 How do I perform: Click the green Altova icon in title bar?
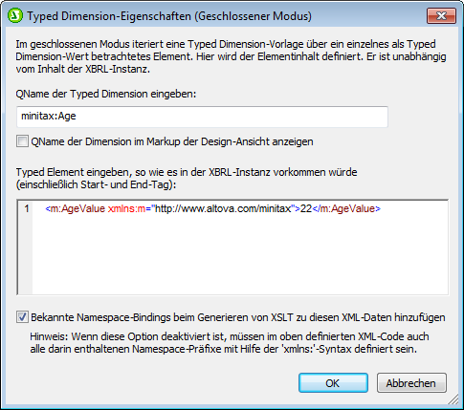(x=15, y=15)
